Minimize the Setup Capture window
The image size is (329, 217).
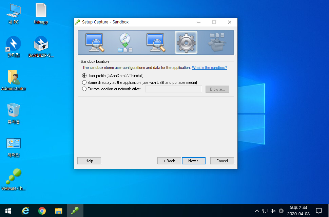199,22
